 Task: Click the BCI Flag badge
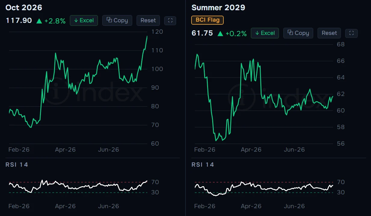coord(207,20)
